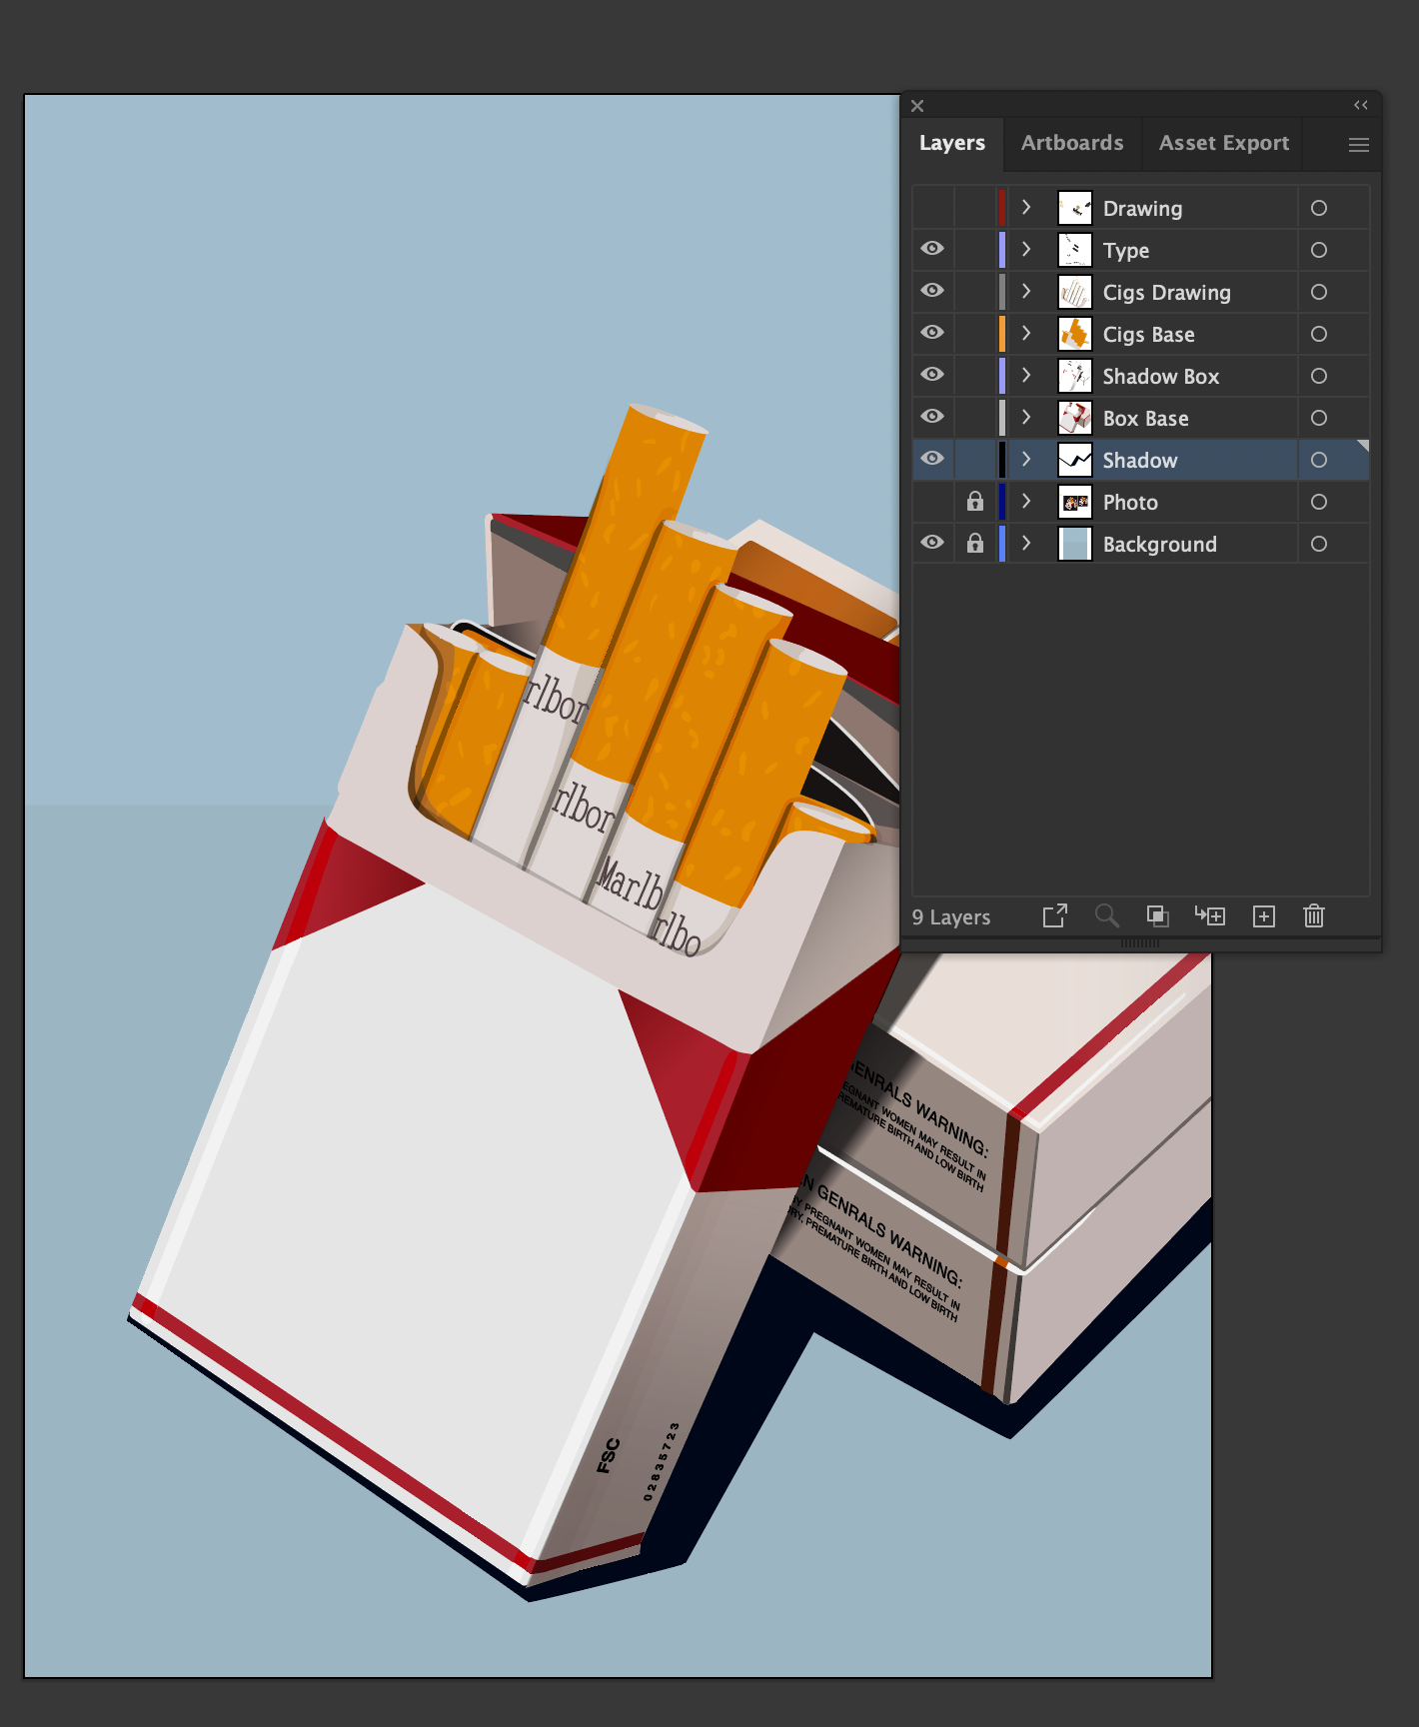1419x1727 pixels.
Task: Click the Background layer thumbnail
Action: tap(1075, 544)
